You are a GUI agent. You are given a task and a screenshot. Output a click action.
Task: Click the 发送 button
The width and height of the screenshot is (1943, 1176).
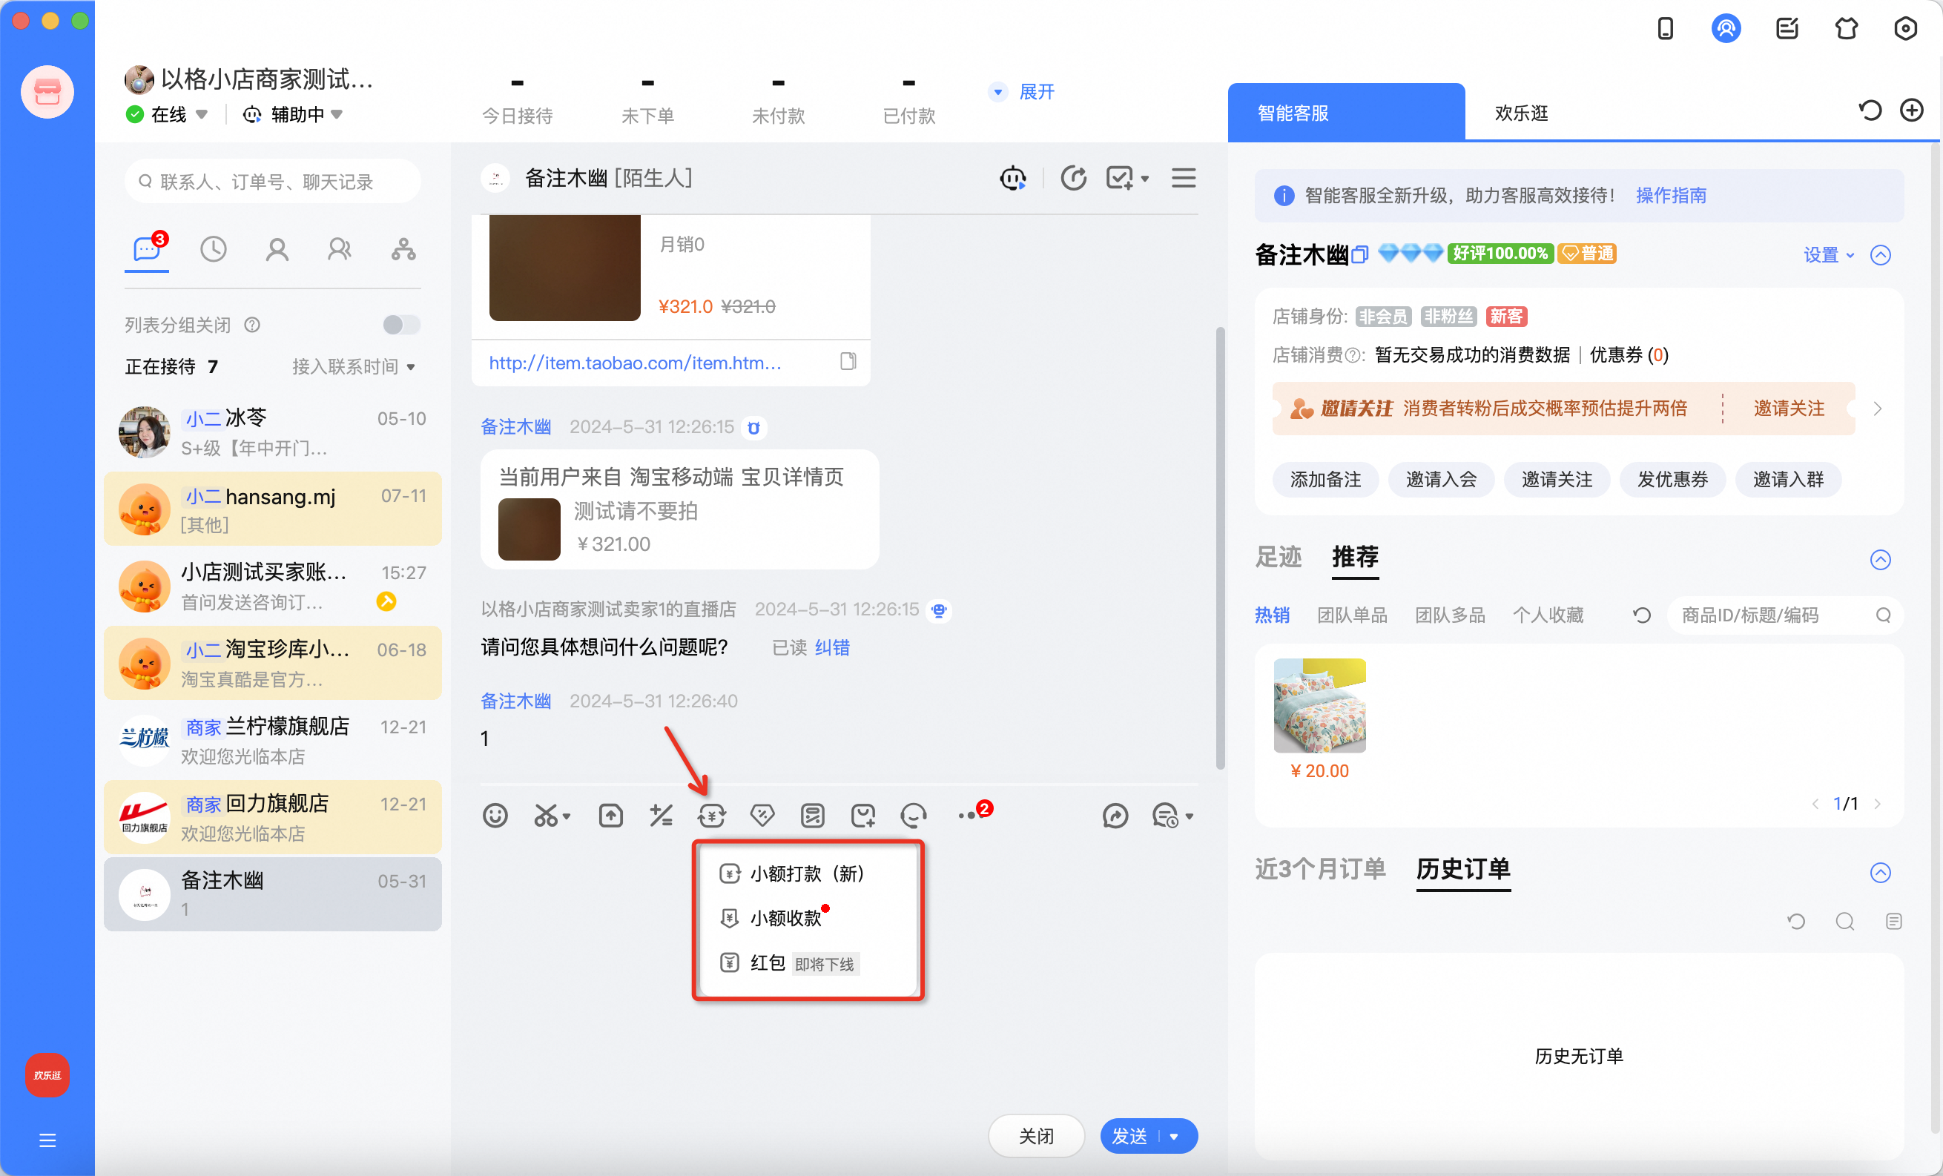pyautogui.click(x=1129, y=1136)
